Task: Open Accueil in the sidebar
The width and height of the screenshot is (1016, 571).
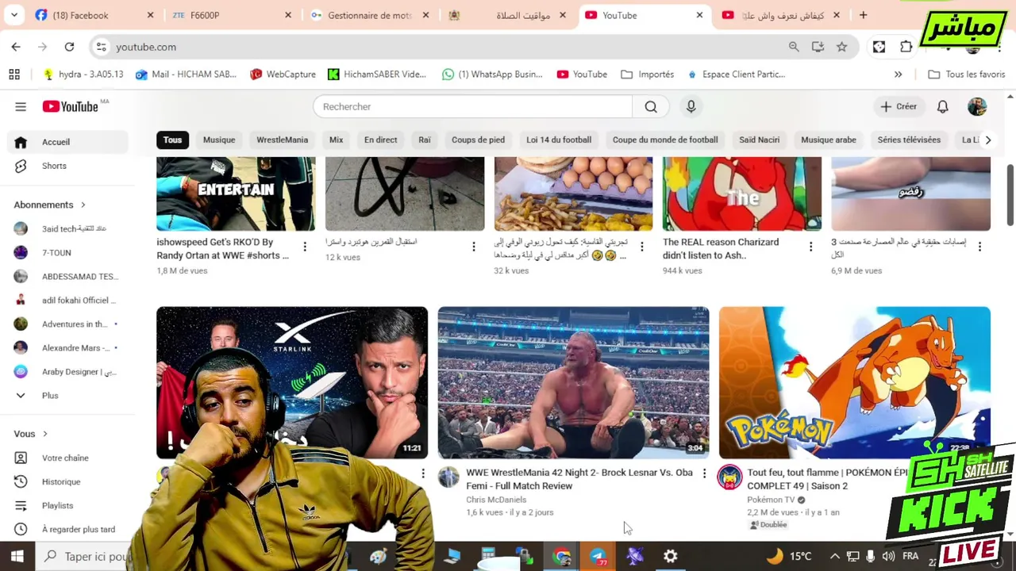Action: [67, 142]
